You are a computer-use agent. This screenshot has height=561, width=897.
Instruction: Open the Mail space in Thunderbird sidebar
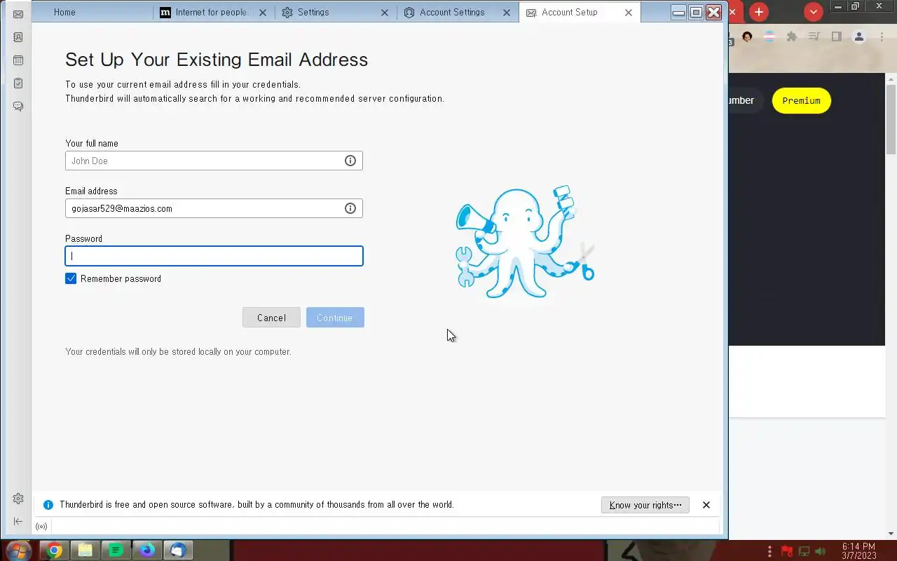tap(18, 14)
